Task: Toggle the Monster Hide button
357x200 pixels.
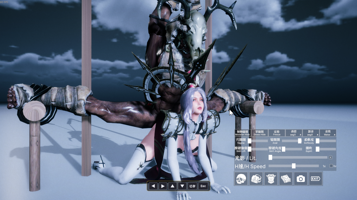Action: tap(243, 133)
